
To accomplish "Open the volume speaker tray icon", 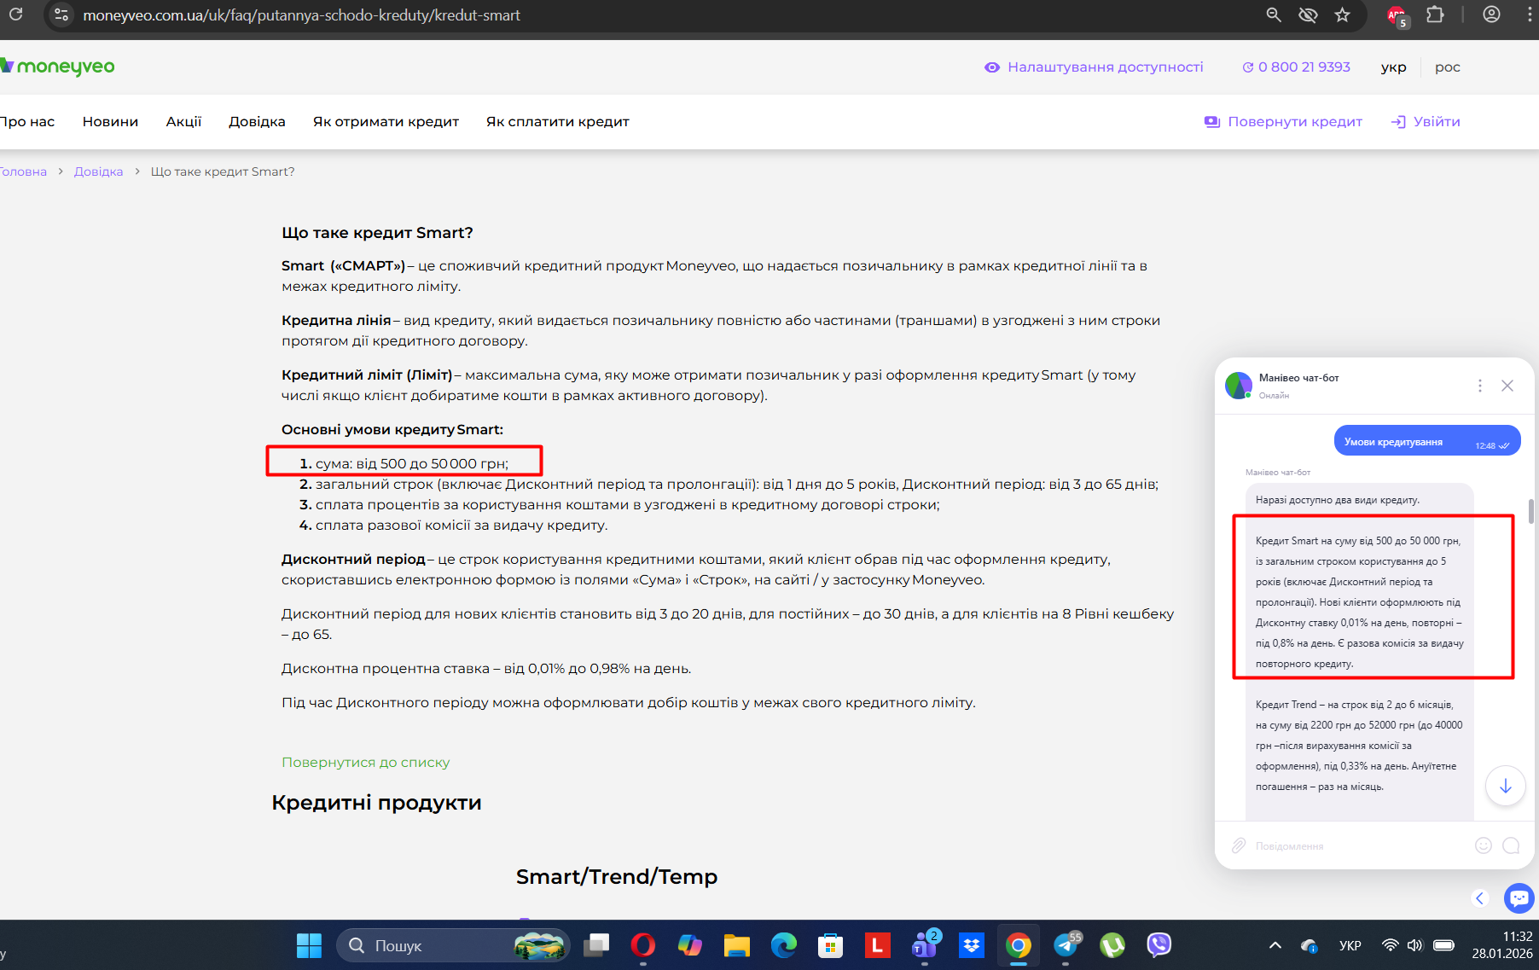I will (1415, 945).
